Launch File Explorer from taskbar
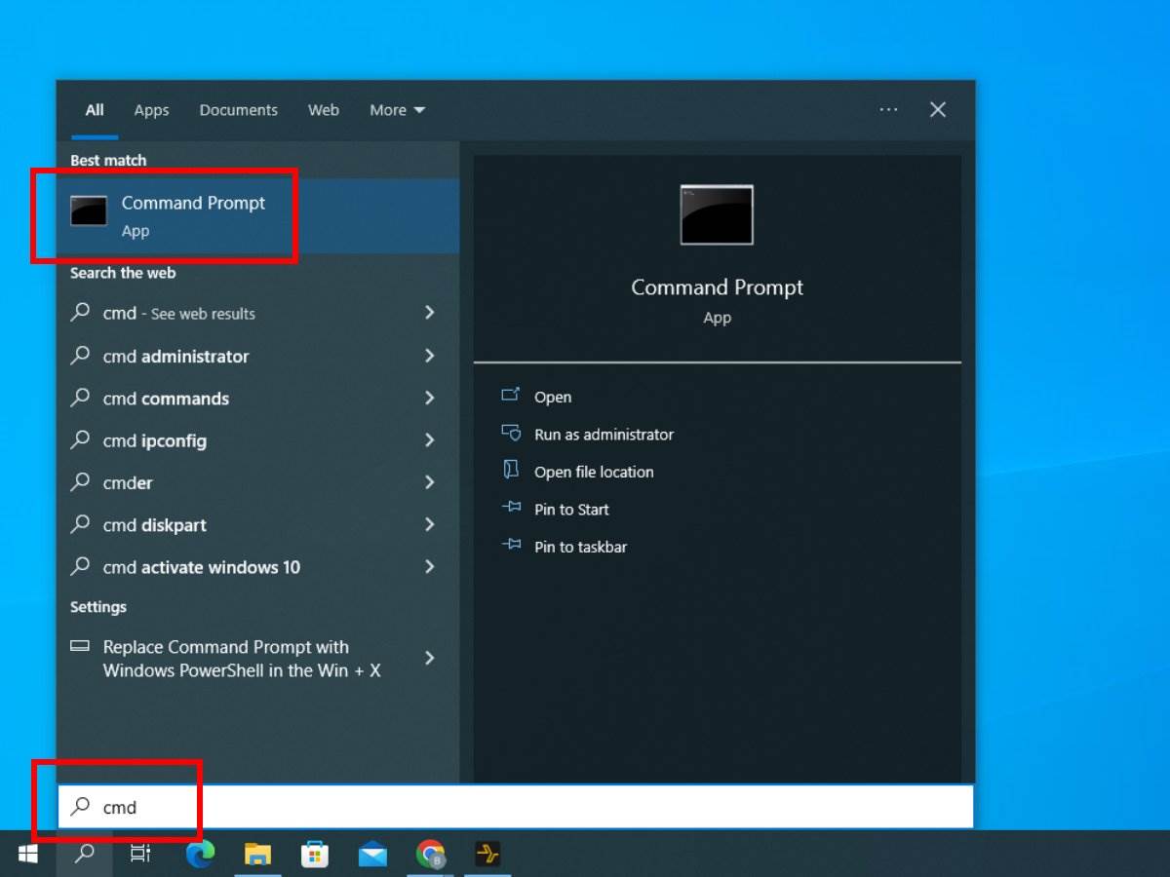This screenshot has height=877, width=1170. [257, 855]
